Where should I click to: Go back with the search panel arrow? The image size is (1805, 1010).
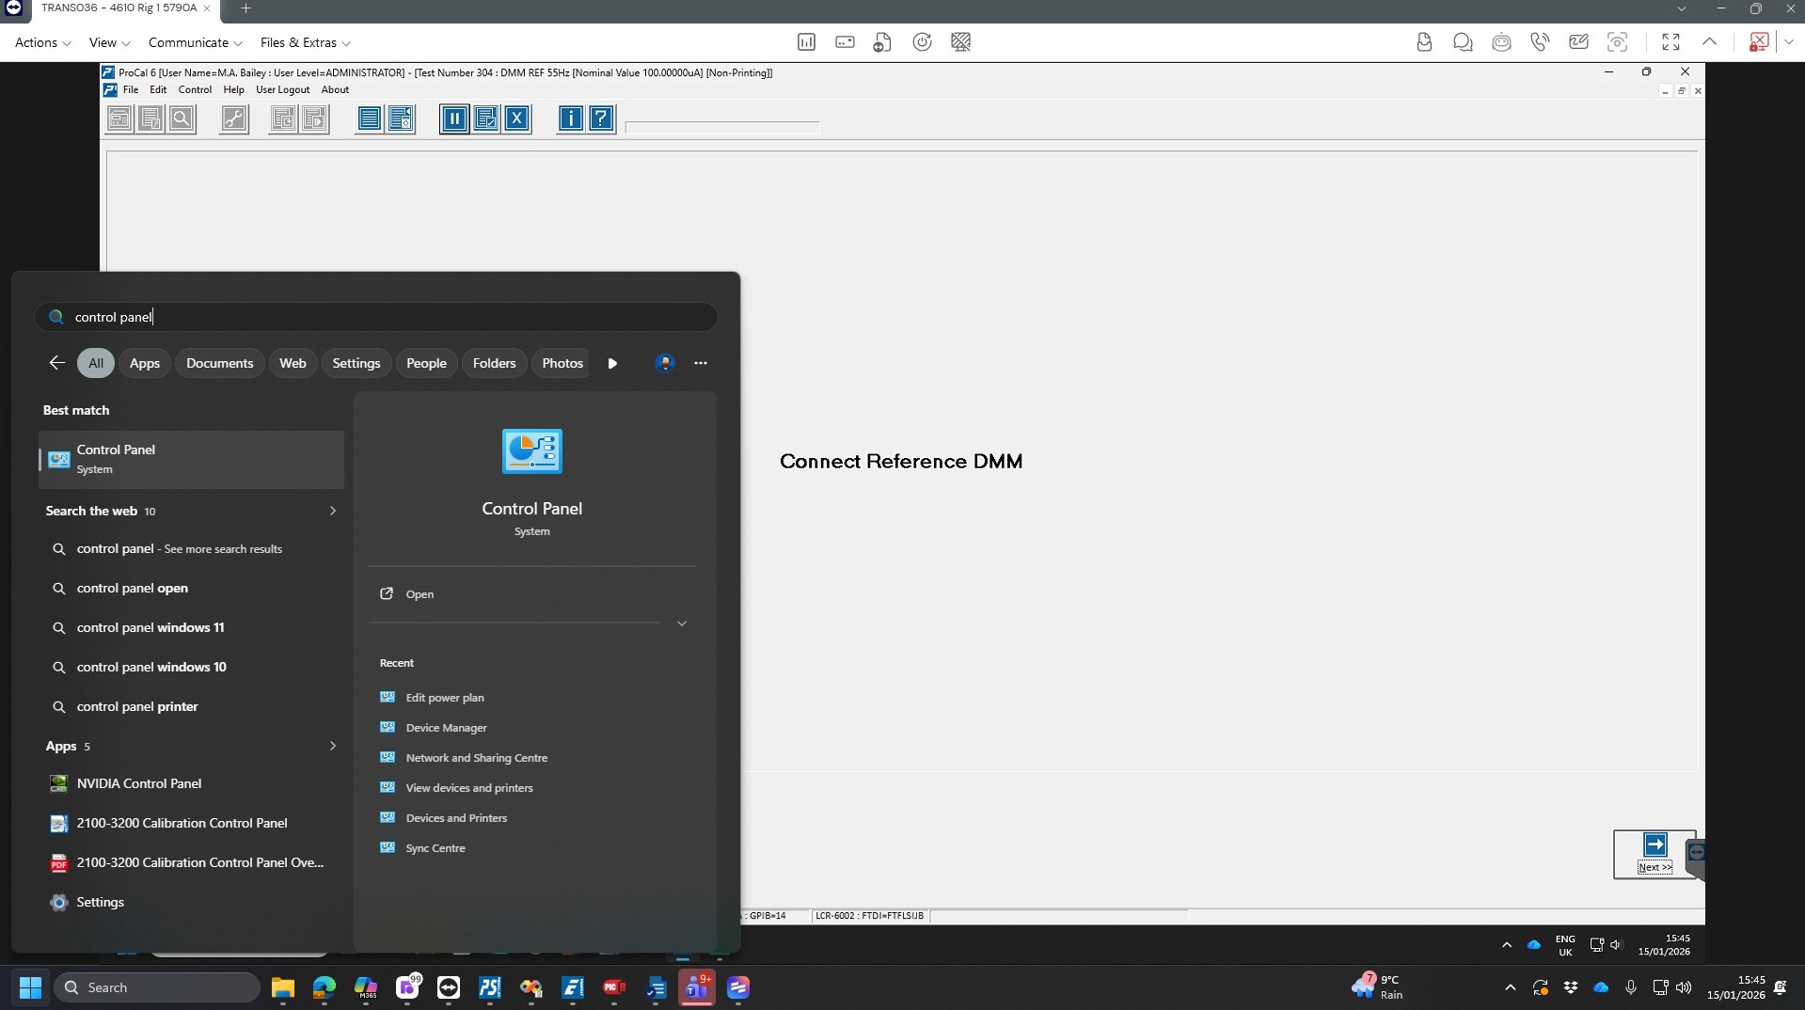point(56,363)
